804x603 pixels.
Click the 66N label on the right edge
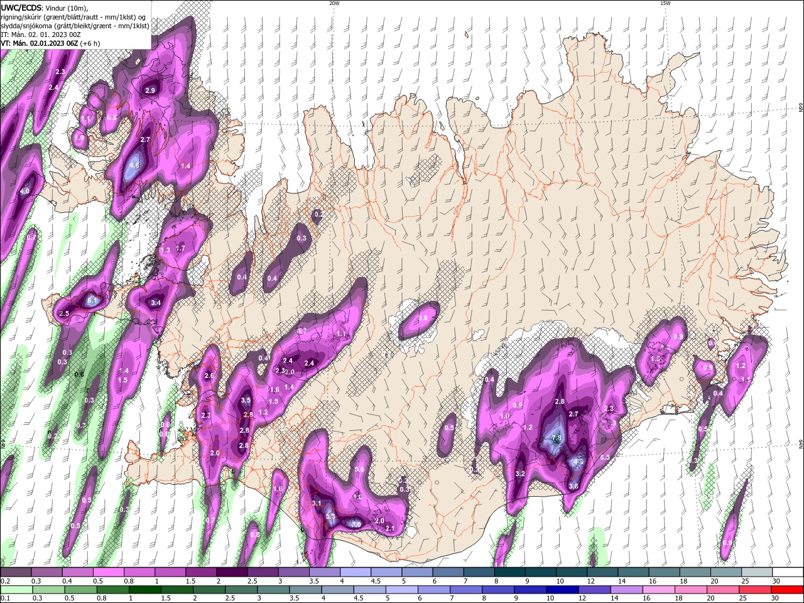pyautogui.click(x=801, y=109)
